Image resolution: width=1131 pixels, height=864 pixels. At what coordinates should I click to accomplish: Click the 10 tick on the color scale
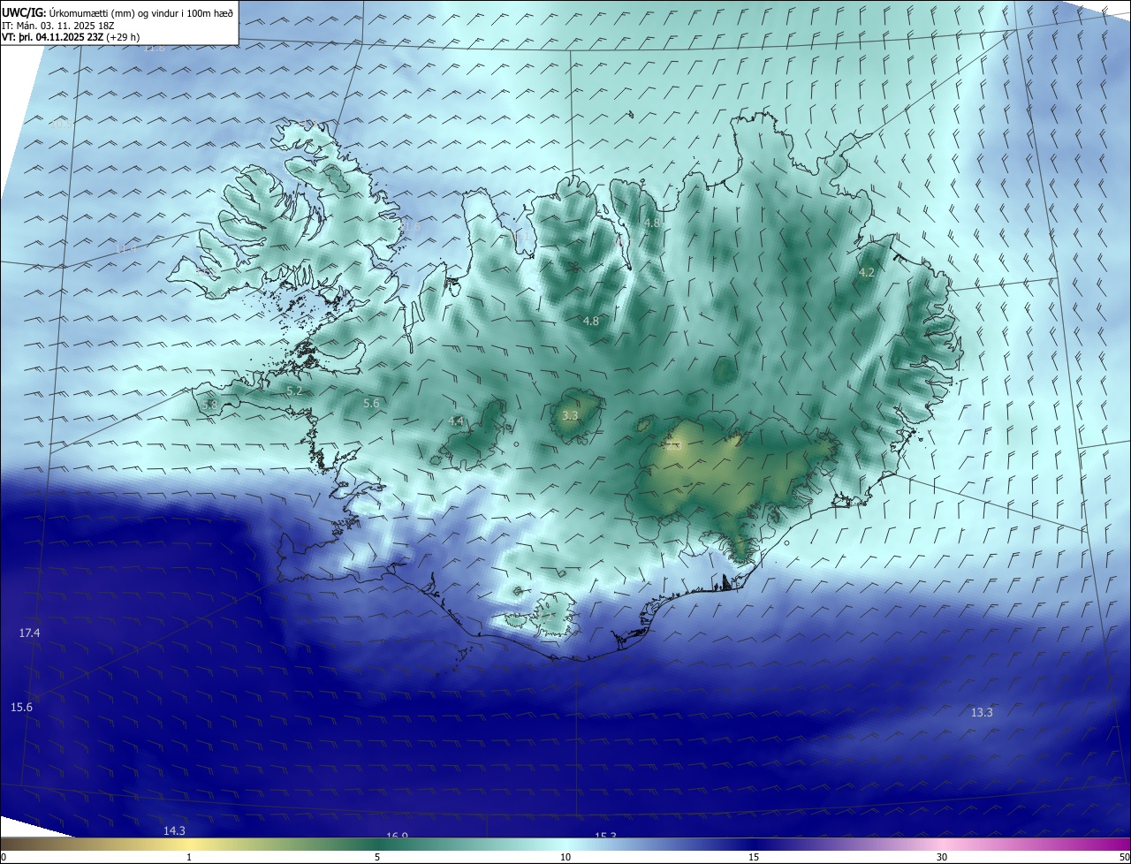[x=565, y=857]
